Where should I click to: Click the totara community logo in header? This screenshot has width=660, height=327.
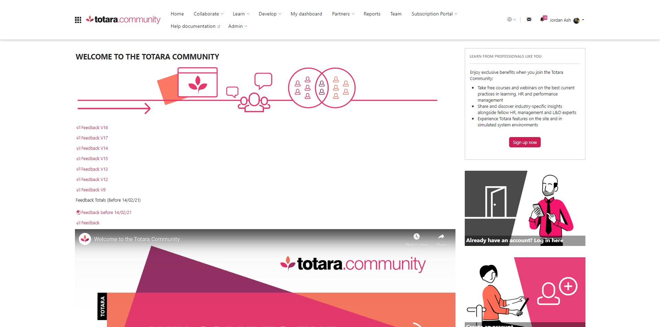123,20
